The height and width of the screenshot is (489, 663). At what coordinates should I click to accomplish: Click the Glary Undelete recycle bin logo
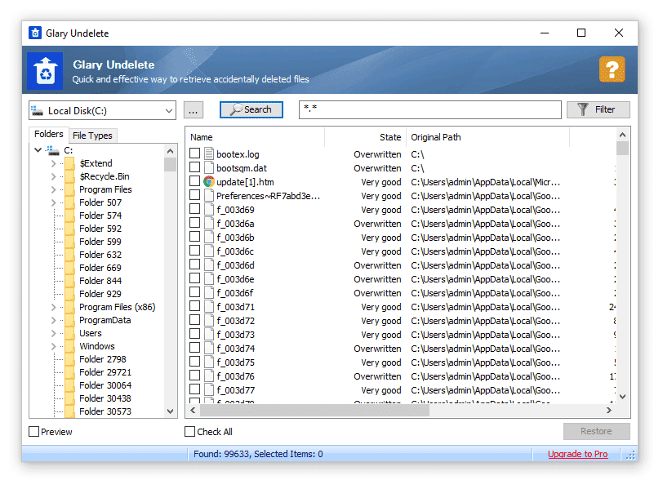coord(45,71)
